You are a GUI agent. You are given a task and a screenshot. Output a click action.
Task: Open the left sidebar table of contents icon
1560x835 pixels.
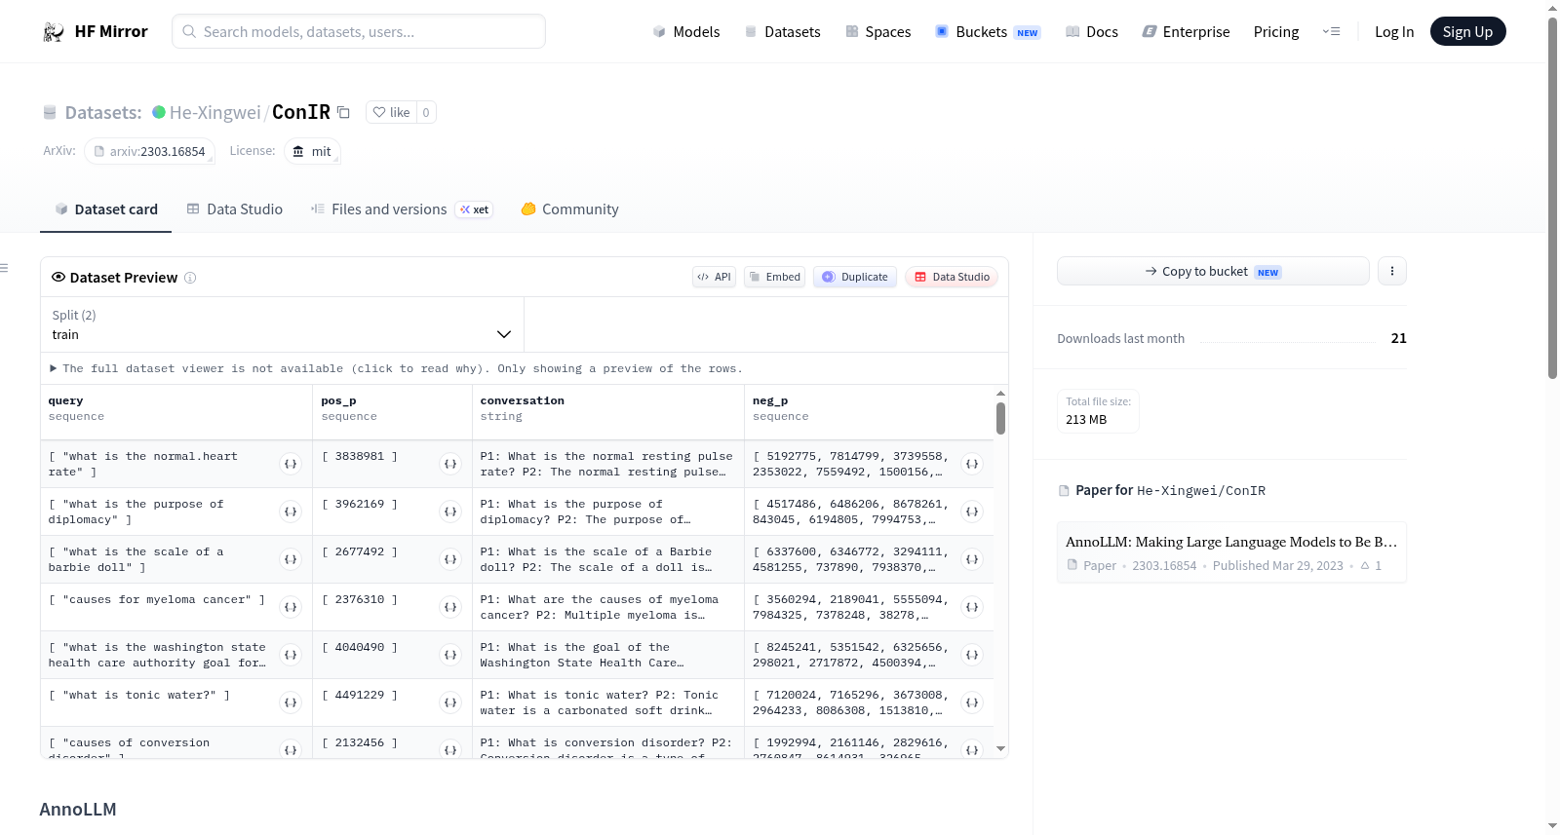pyautogui.click(x=4, y=268)
